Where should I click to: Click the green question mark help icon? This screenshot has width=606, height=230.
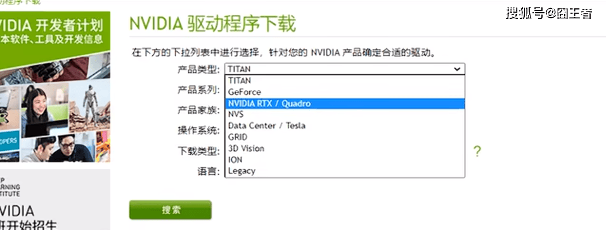tap(477, 151)
